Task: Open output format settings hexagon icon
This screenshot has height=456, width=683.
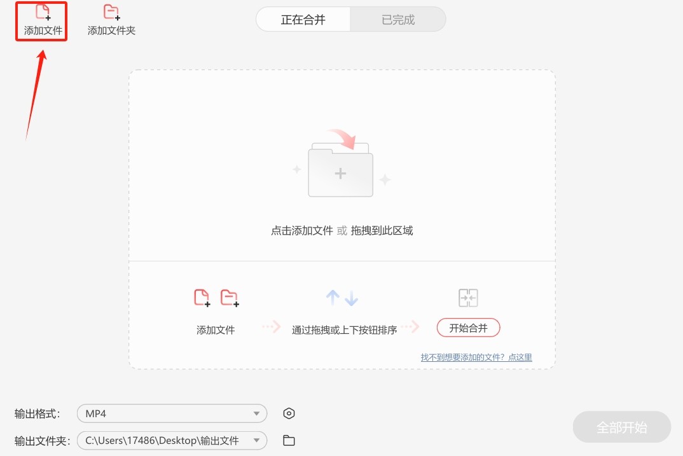Action: click(289, 413)
